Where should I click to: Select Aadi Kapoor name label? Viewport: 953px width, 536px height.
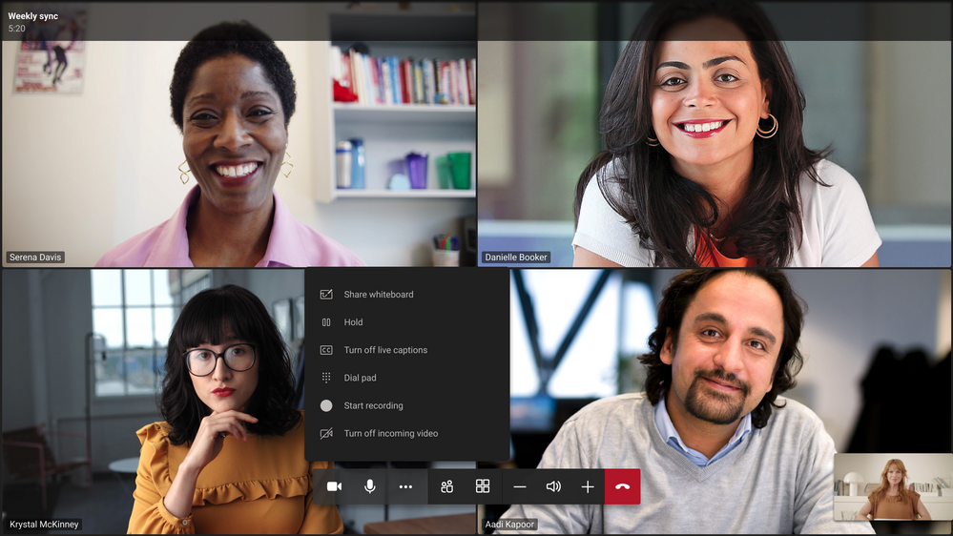point(509,524)
